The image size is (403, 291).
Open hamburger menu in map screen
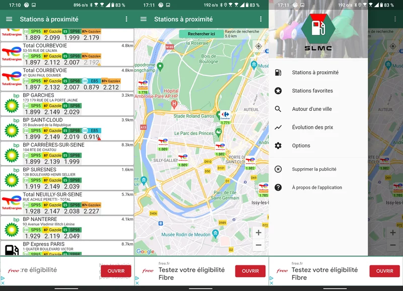[144, 19]
